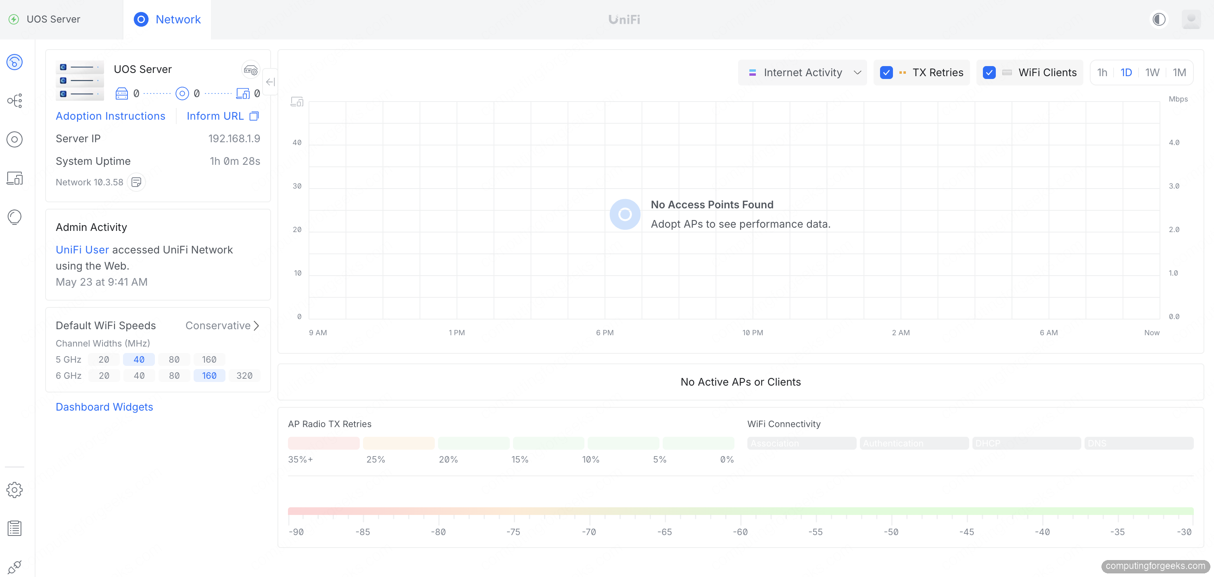1214x577 pixels.
Task: Click the clients axis icon above the chart
Action: [297, 102]
